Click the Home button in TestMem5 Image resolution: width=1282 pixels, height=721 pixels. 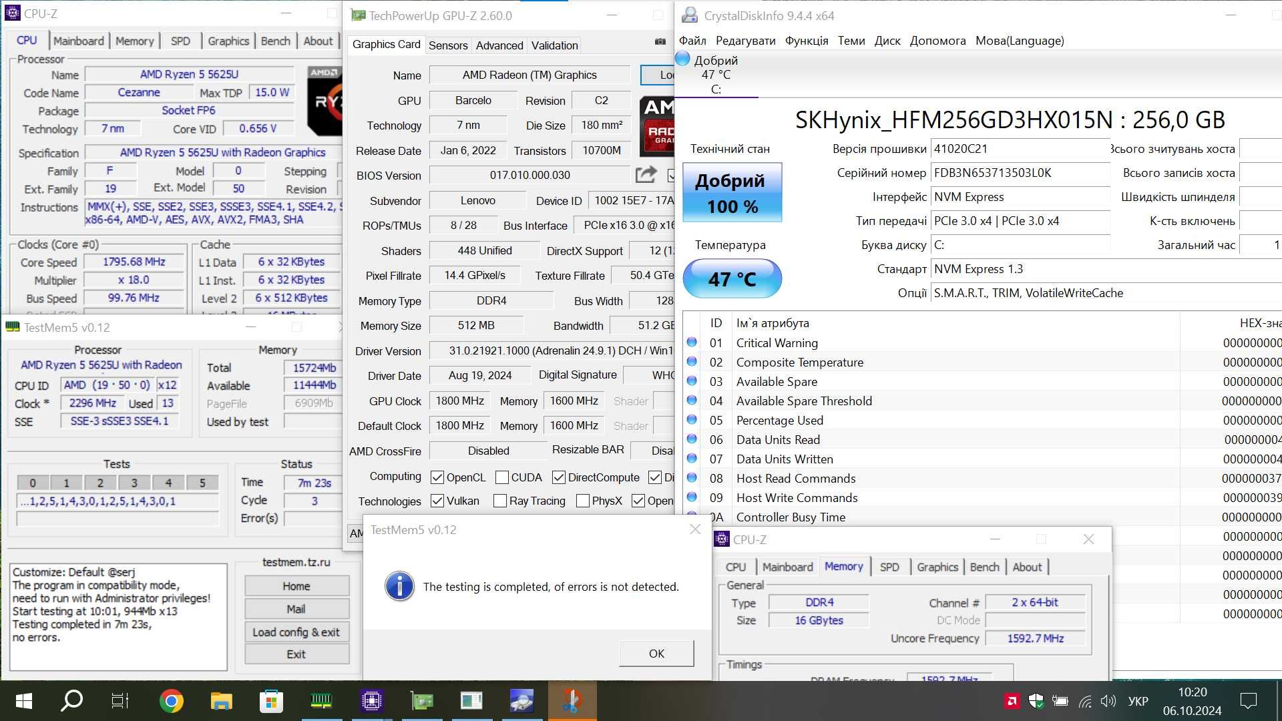click(296, 585)
